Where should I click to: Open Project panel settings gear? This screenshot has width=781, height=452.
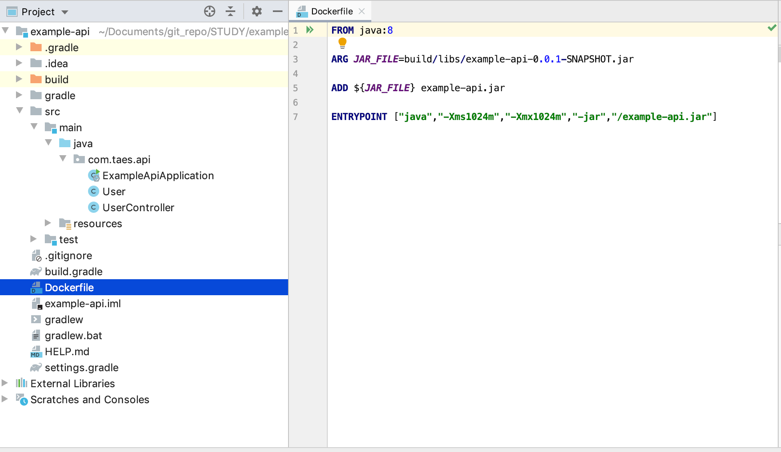(257, 11)
